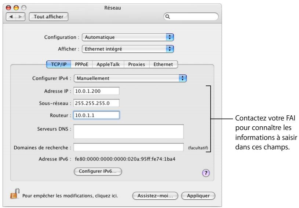Click the IPv6 address fe80:0000:0000:0000:020a:95ff:fe74:1ba4

(125, 159)
